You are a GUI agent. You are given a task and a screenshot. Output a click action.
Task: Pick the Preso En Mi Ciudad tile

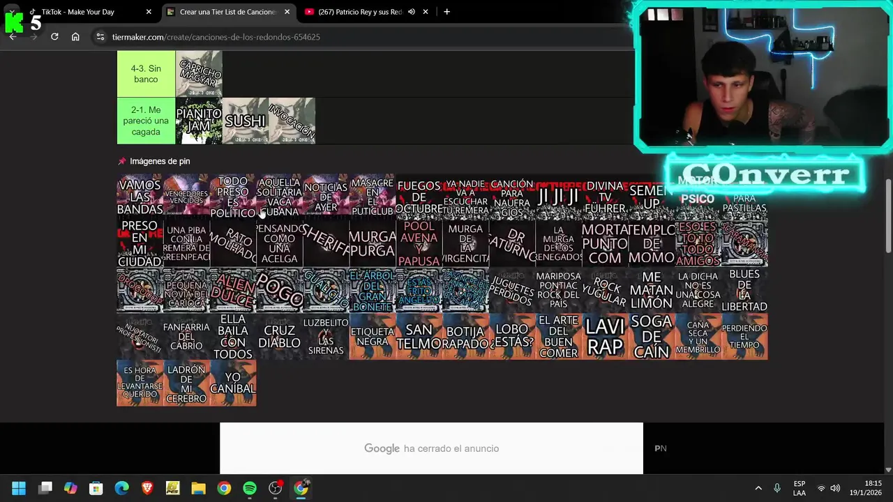140,243
